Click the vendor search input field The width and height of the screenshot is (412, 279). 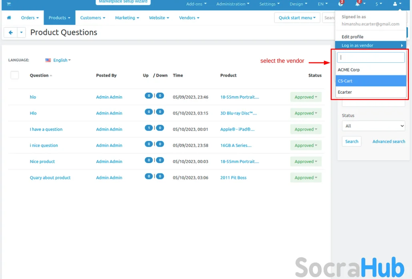[x=371, y=58]
